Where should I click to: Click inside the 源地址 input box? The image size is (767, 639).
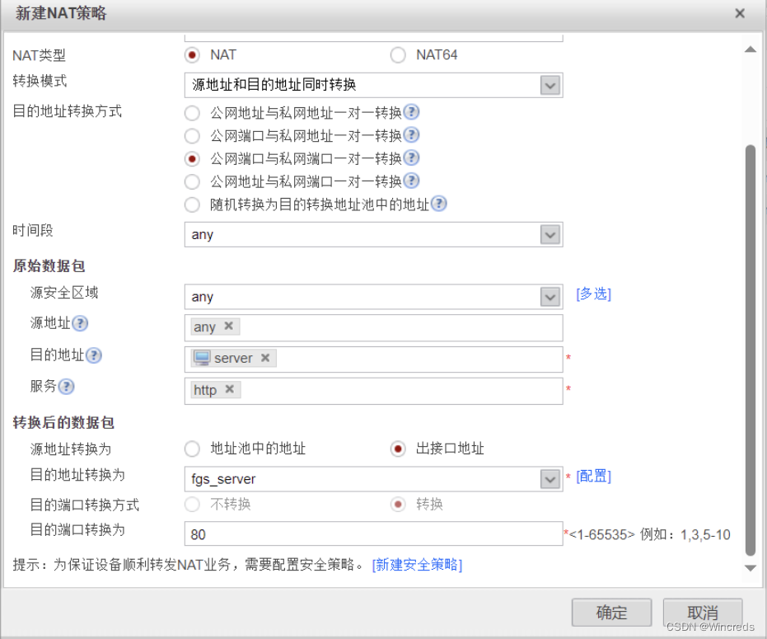point(374,327)
